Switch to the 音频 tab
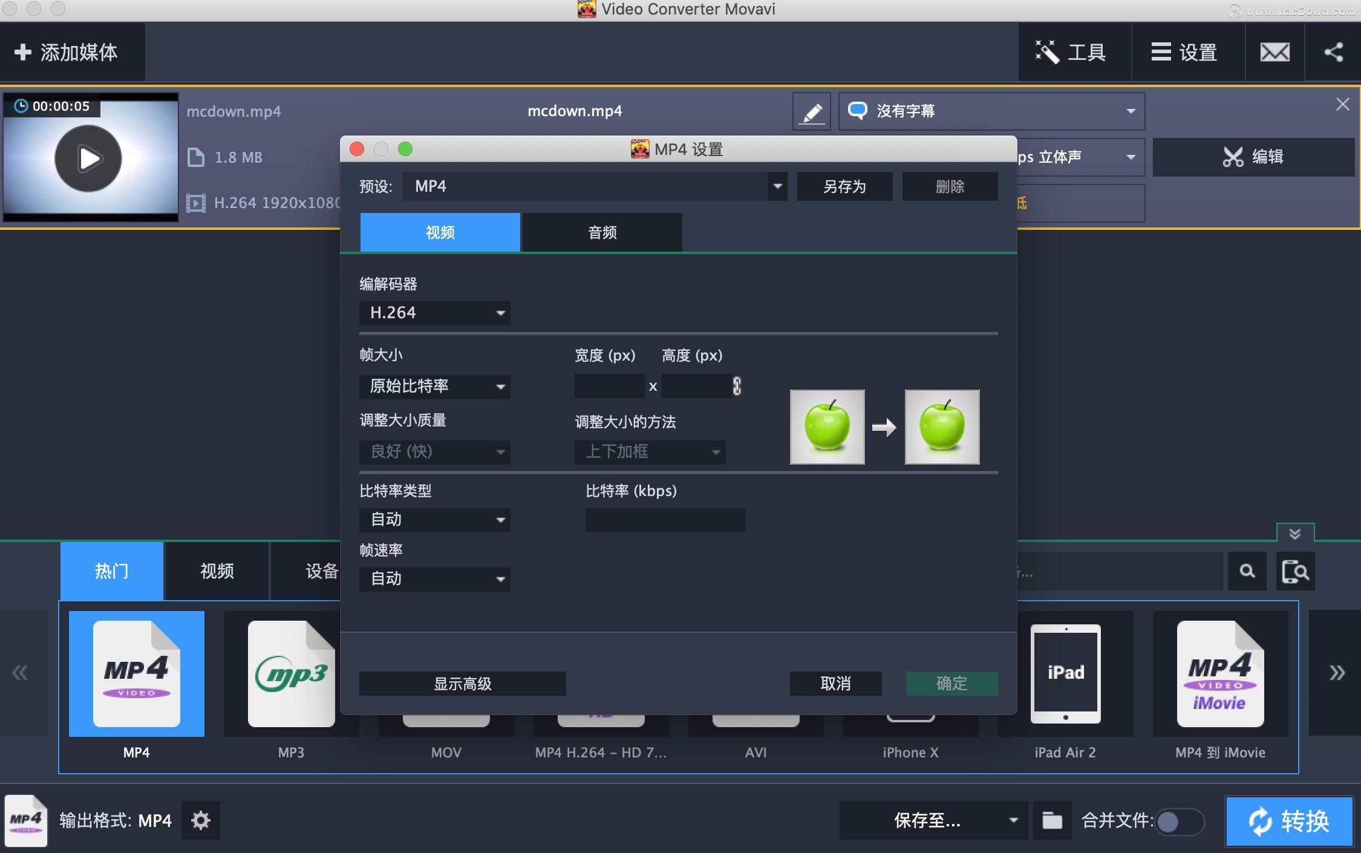 click(x=601, y=232)
